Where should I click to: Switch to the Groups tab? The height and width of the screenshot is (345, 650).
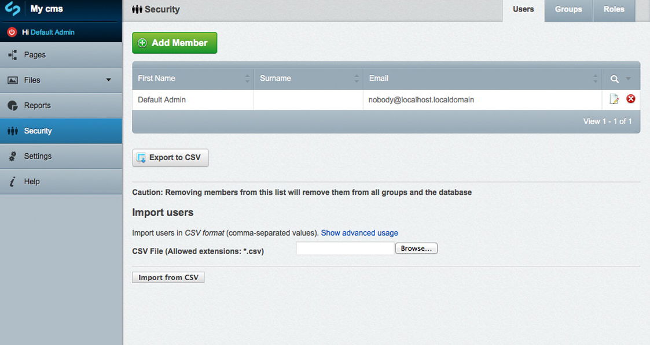pyautogui.click(x=568, y=9)
